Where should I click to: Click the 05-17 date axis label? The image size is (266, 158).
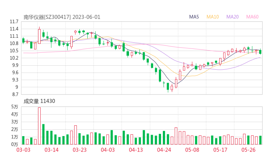(220, 150)
